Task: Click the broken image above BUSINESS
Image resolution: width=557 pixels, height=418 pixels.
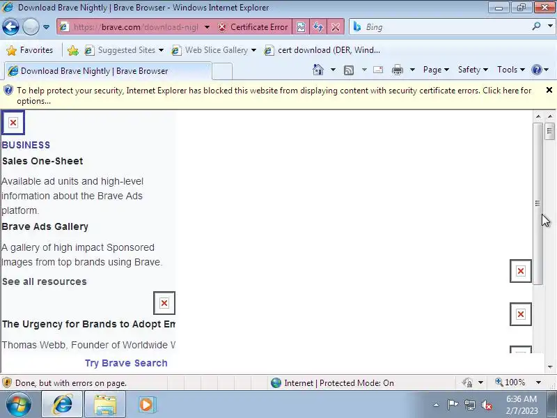Action: (13, 123)
